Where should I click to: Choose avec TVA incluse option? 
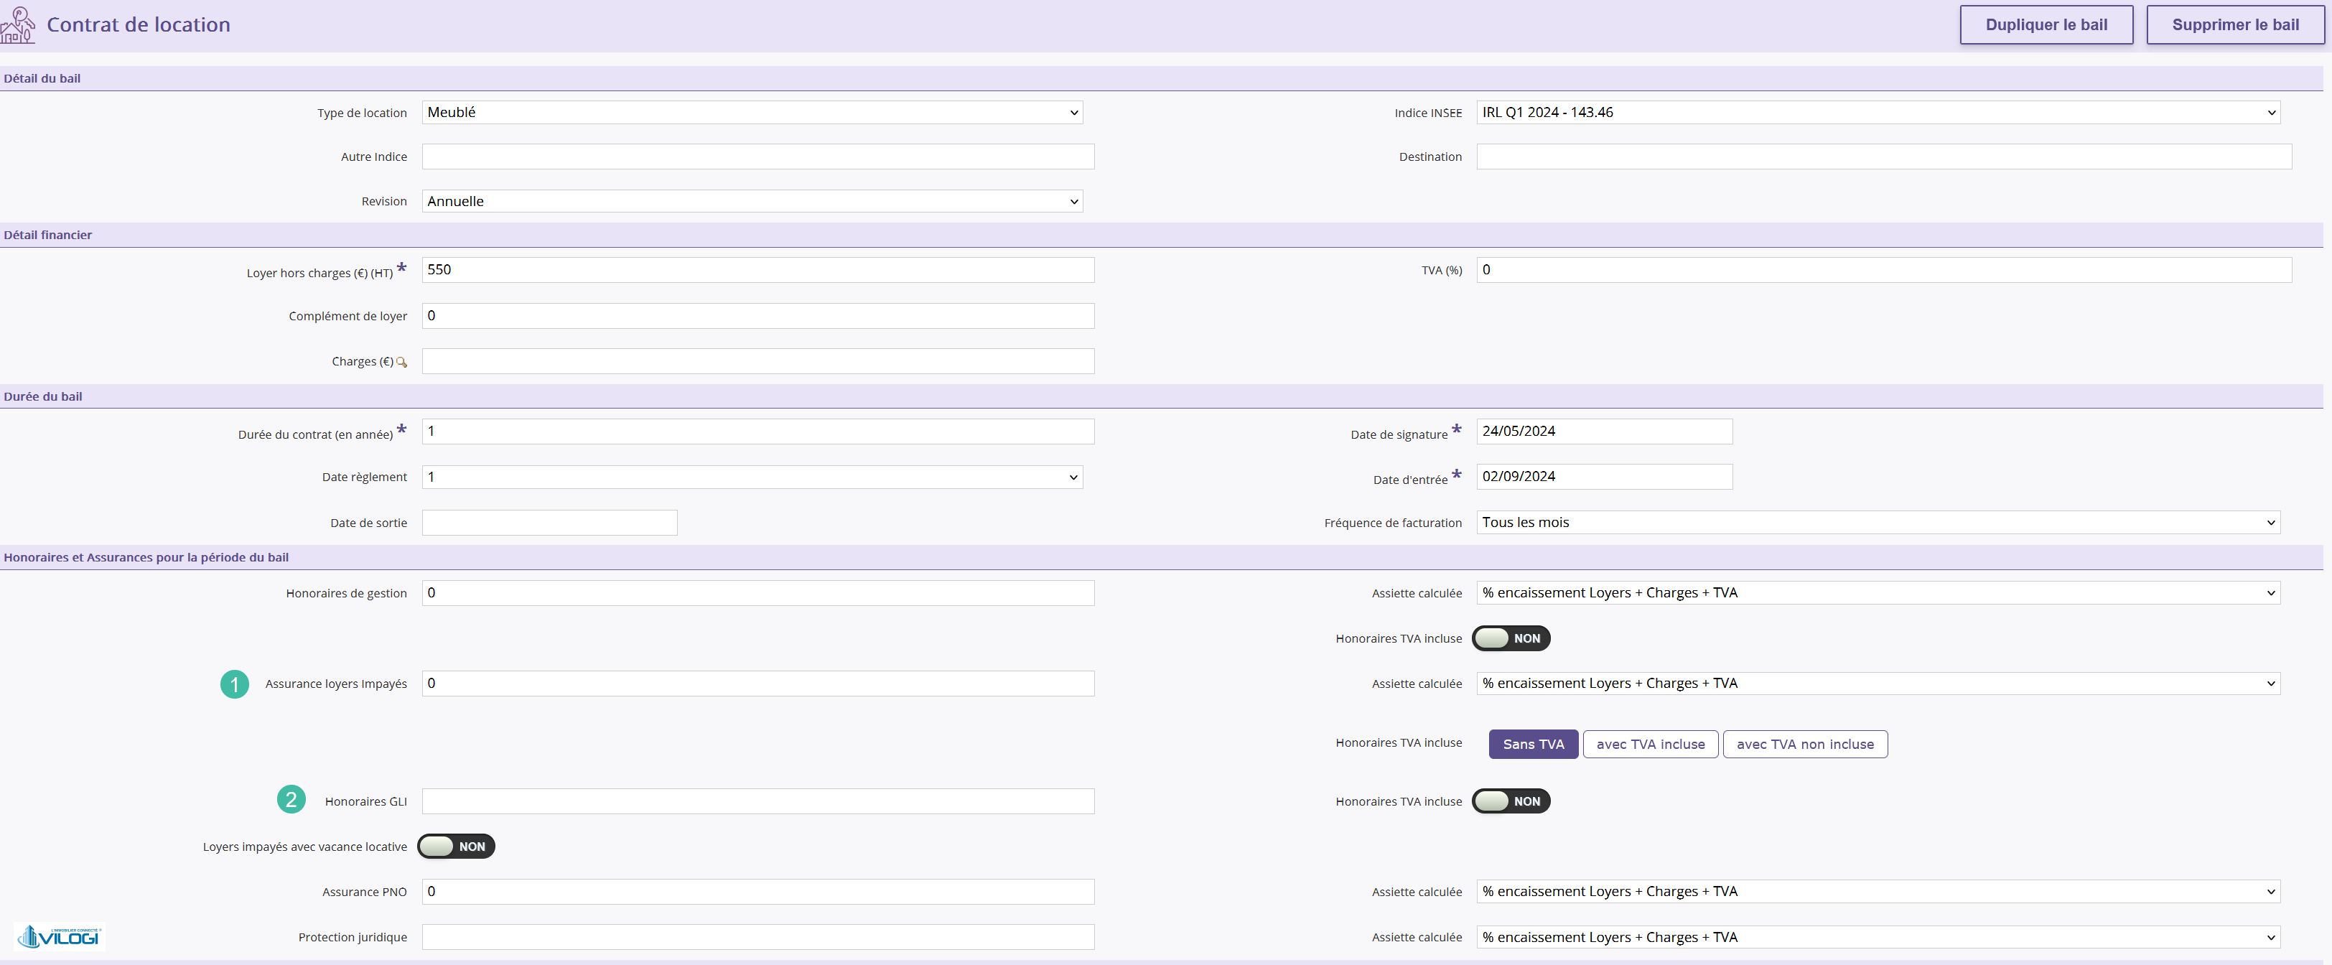tap(1651, 744)
